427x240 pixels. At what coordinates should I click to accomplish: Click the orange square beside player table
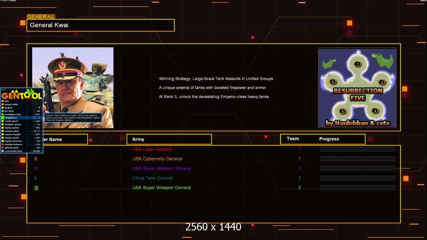tap(3, 104)
